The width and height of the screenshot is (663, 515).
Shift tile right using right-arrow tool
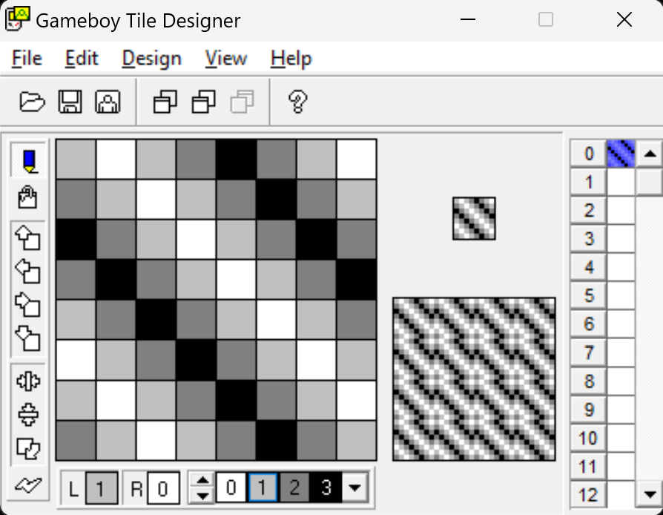[28, 306]
